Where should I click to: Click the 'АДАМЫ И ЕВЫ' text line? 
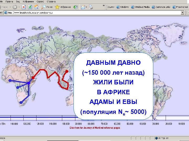click(x=113, y=102)
